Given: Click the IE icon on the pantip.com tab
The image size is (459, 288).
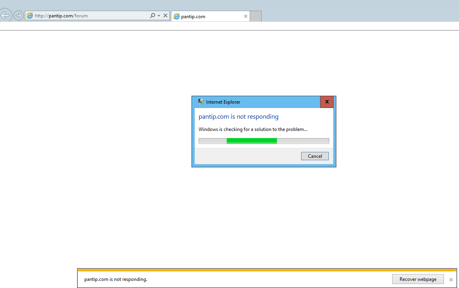Looking at the screenshot, I should [176, 16].
